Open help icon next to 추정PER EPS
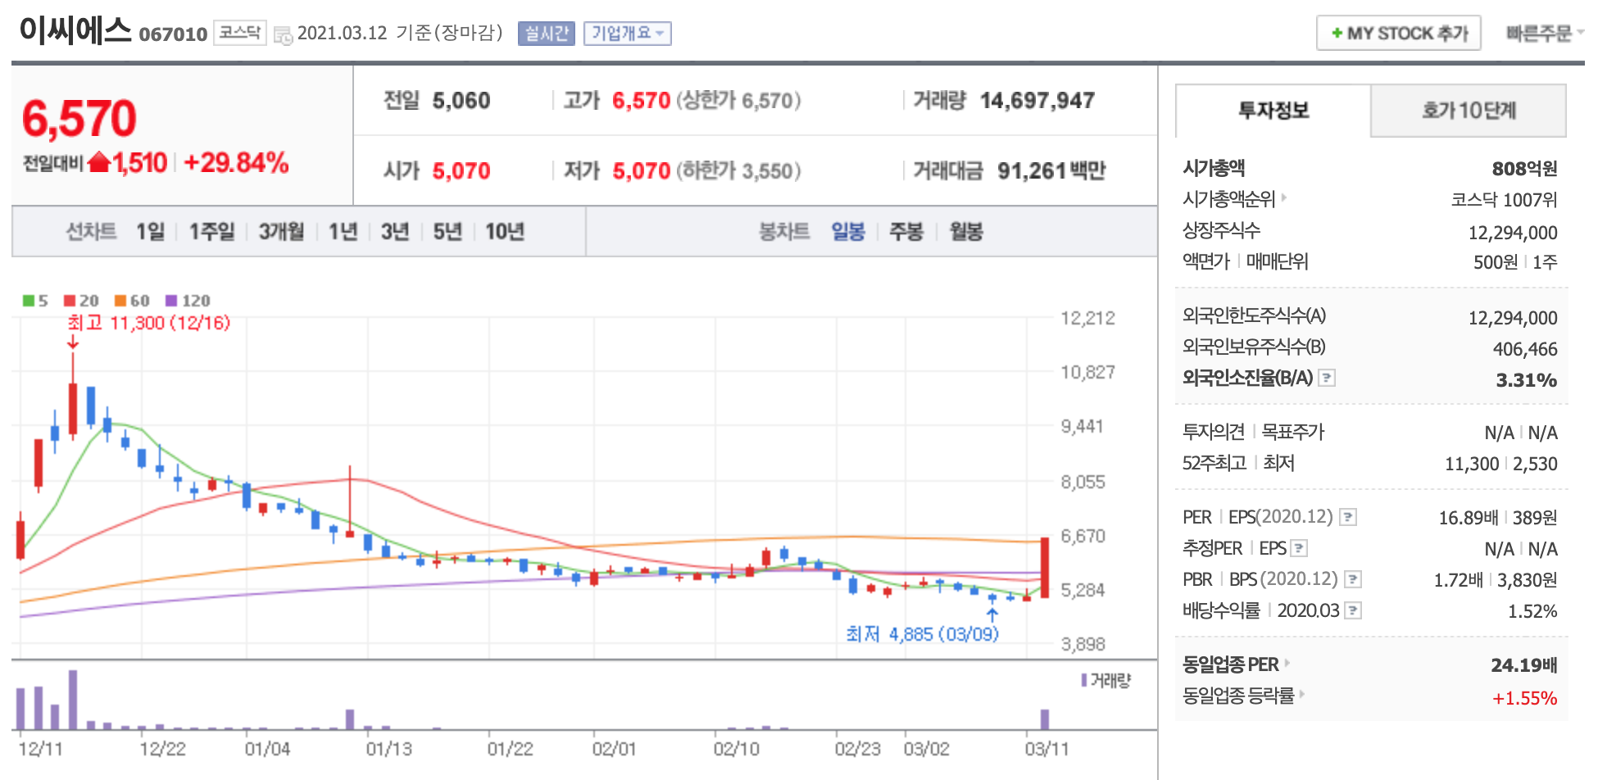 tap(1299, 548)
